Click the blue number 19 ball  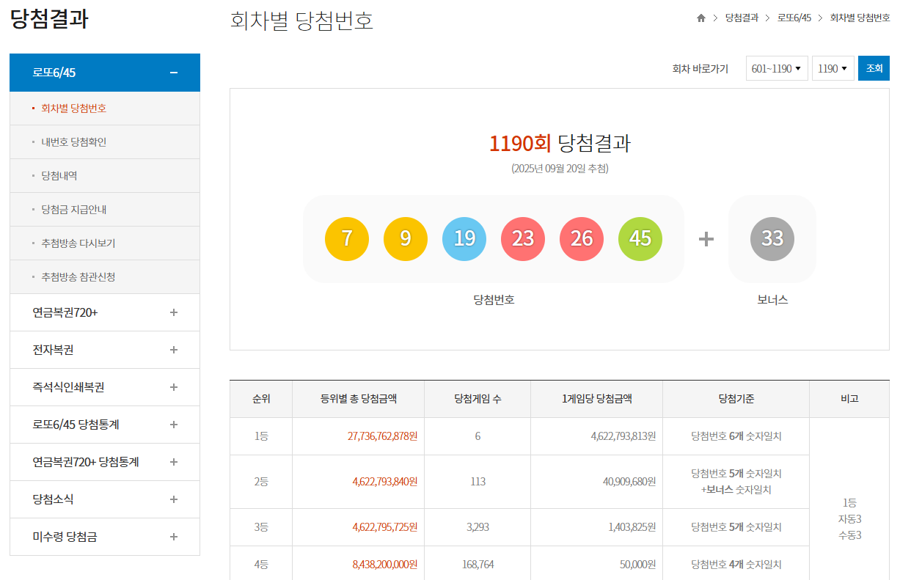click(464, 239)
